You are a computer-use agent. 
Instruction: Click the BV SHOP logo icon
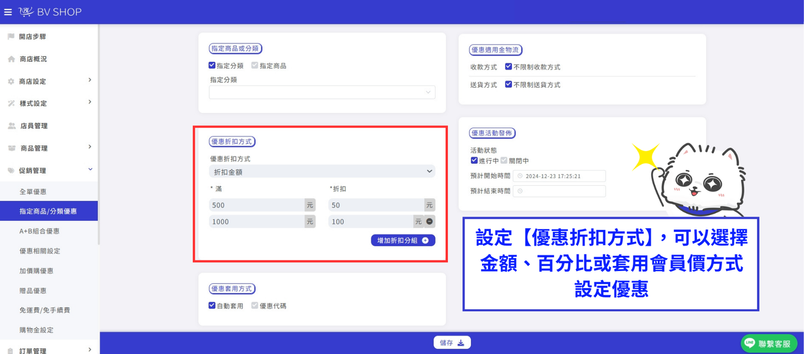pos(26,12)
